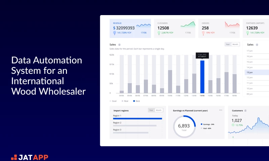Set Import regions to Month
This screenshot has width=269, height=161.
click(x=159, y=110)
